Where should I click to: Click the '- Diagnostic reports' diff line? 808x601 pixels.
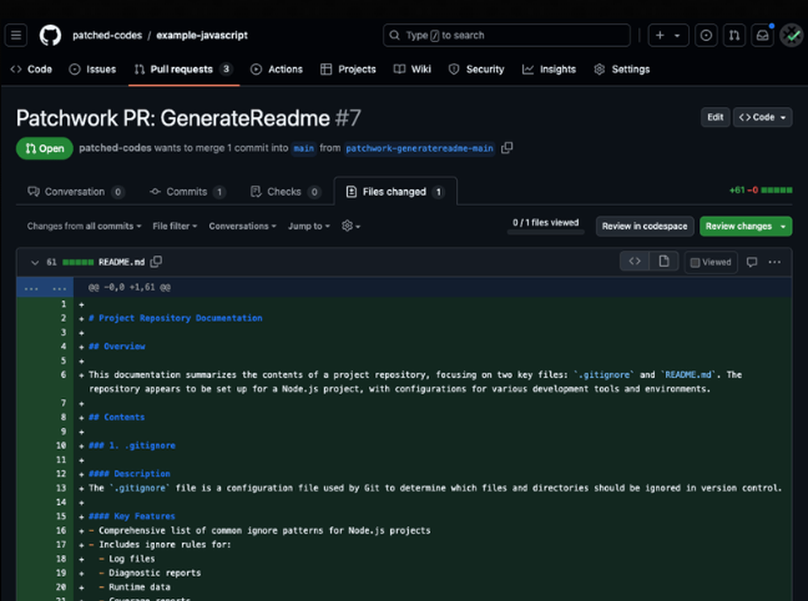(150, 573)
